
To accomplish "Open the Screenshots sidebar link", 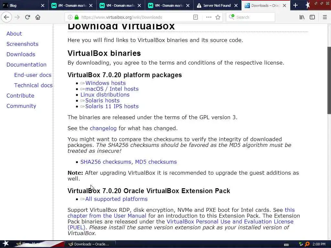I will tap(22, 44).
